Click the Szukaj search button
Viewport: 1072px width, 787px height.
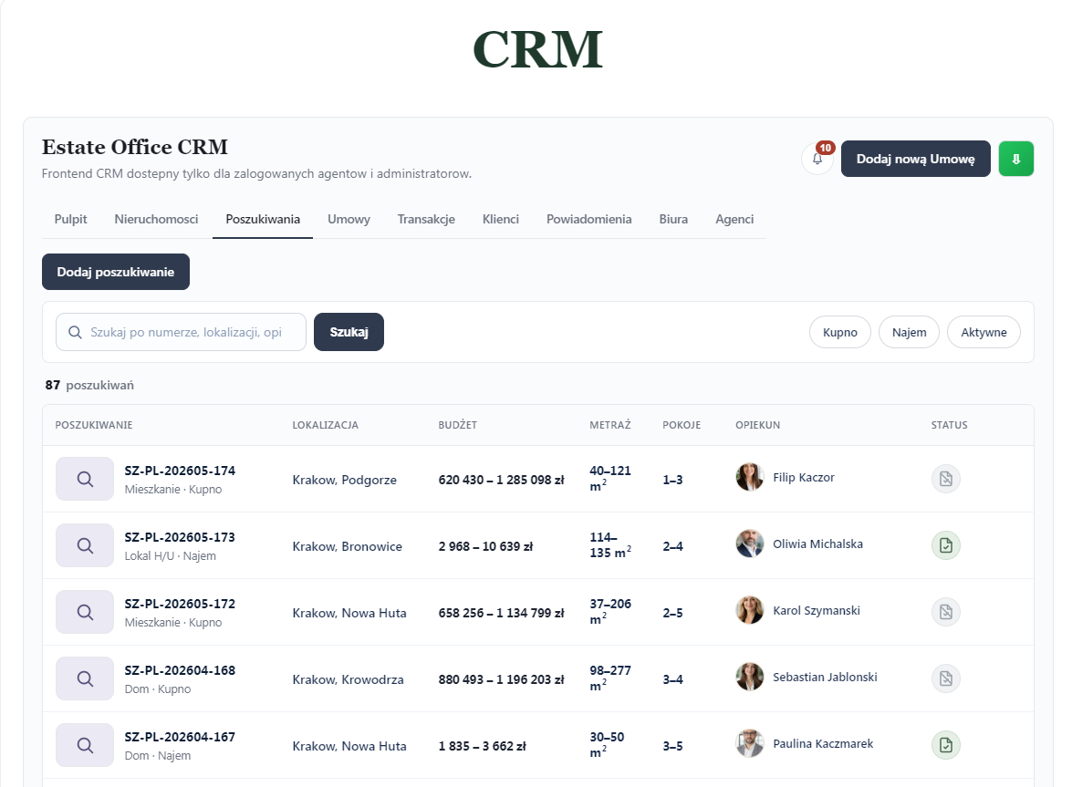click(349, 332)
